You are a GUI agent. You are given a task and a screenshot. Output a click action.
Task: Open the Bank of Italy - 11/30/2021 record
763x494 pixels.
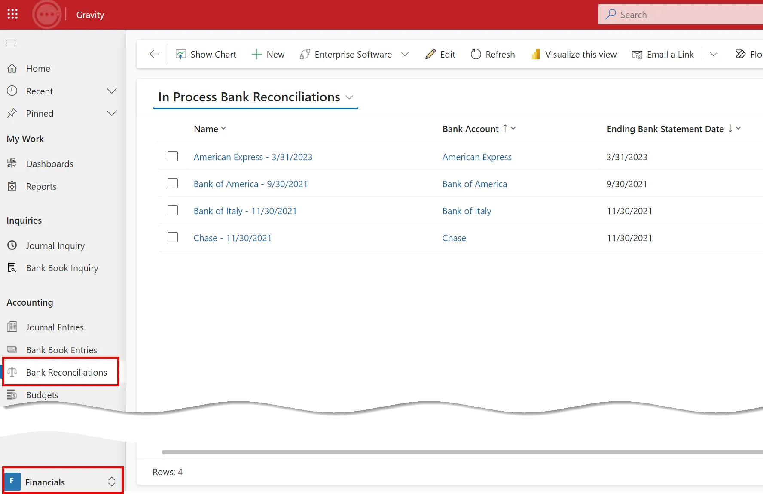tap(245, 211)
